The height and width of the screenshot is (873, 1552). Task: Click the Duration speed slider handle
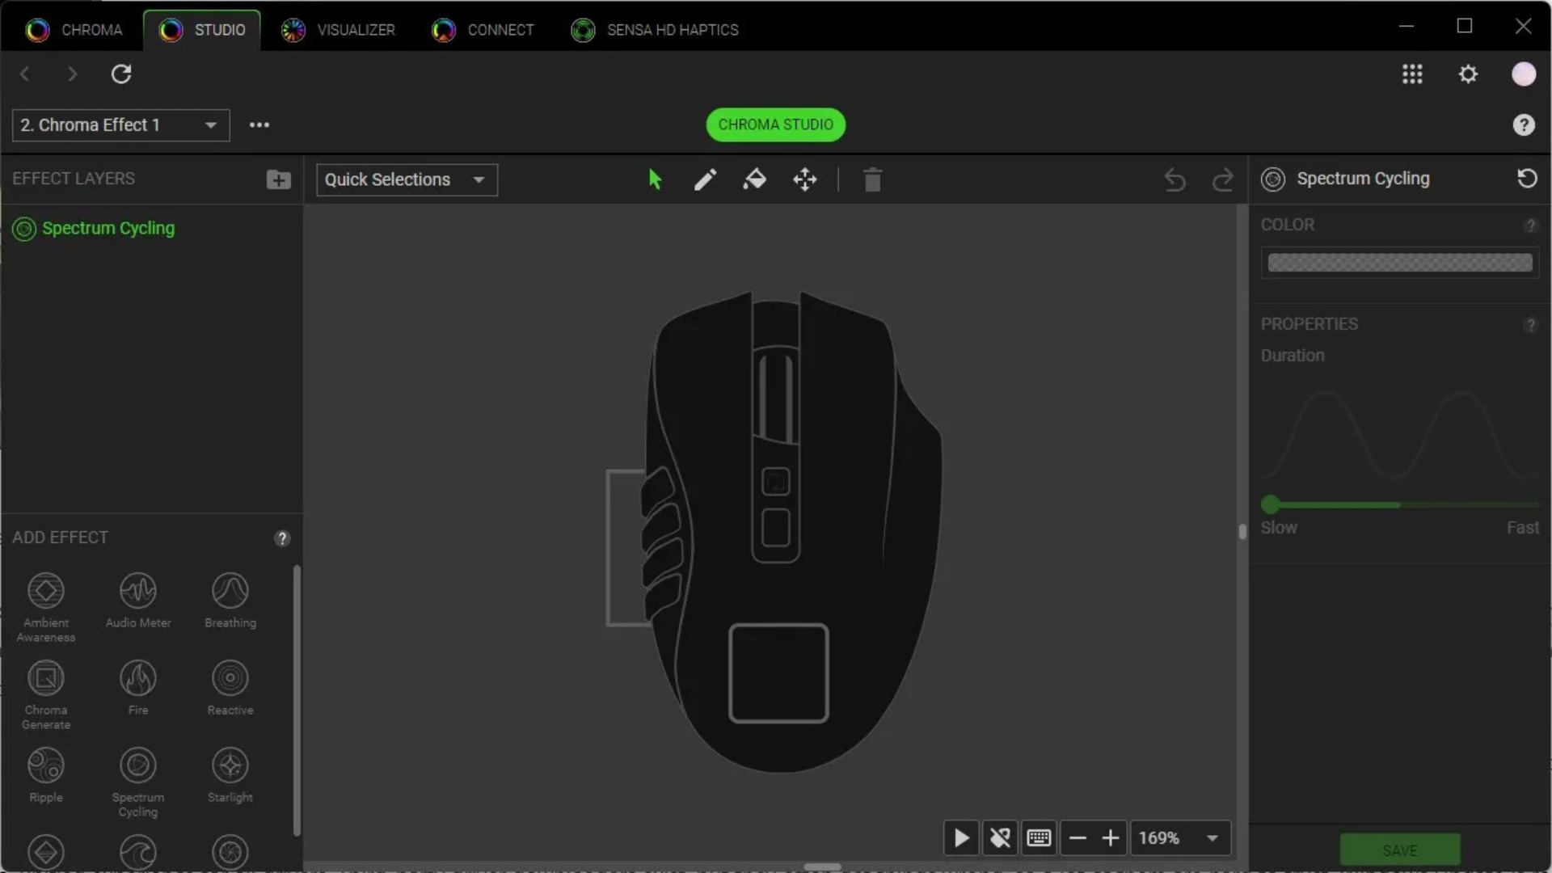point(1271,505)
